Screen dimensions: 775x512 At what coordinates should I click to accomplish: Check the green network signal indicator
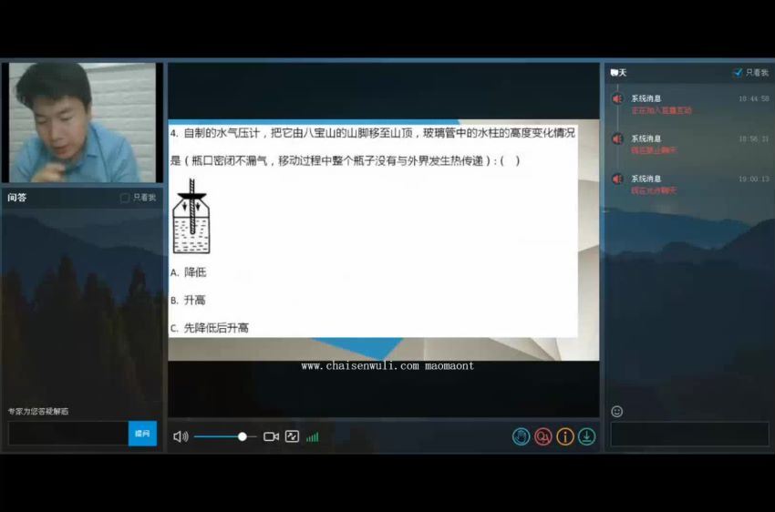[313, 437]
